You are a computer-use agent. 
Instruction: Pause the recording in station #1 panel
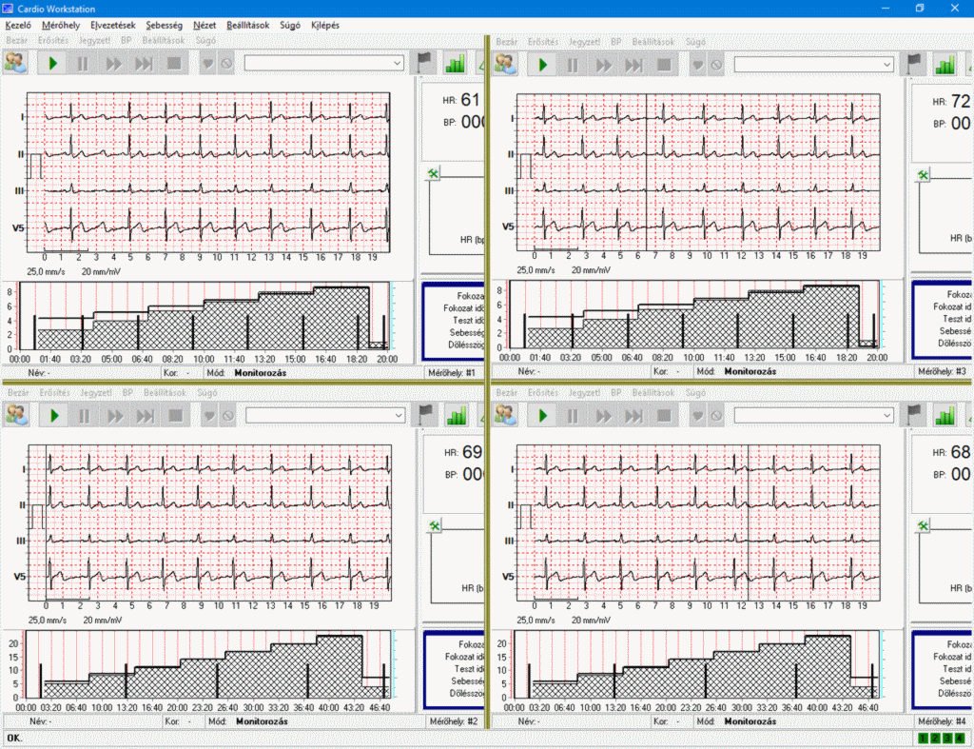[82, 64]
